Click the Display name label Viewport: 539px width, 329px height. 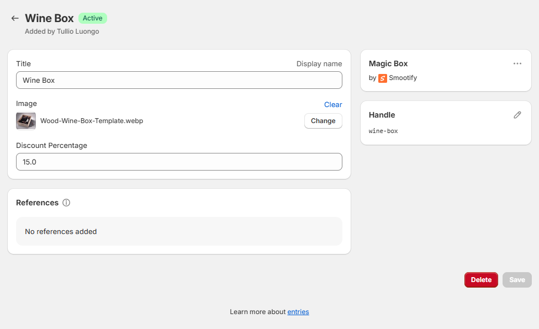click(319, 63)
